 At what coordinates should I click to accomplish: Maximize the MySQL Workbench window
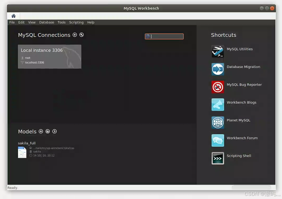click(267, 8)
